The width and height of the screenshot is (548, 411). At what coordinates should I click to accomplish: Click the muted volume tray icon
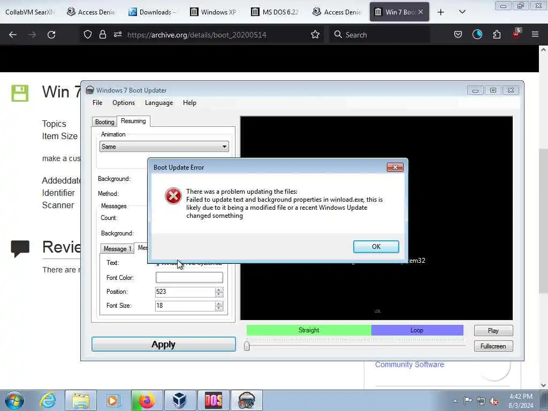pyautogui.click(x=494, y=401)
